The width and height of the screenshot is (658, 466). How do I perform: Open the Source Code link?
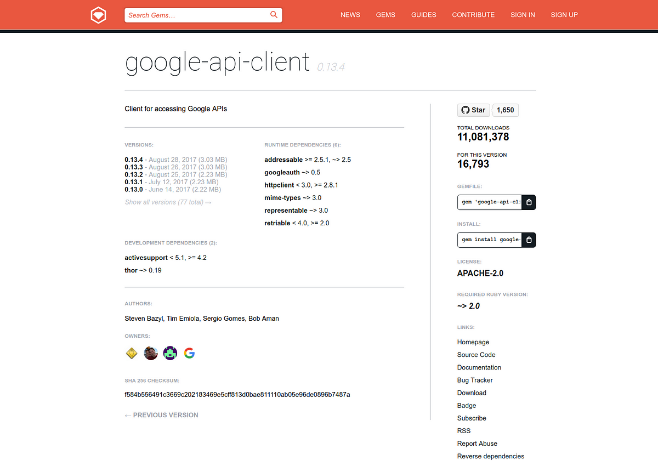pos(477,355)
